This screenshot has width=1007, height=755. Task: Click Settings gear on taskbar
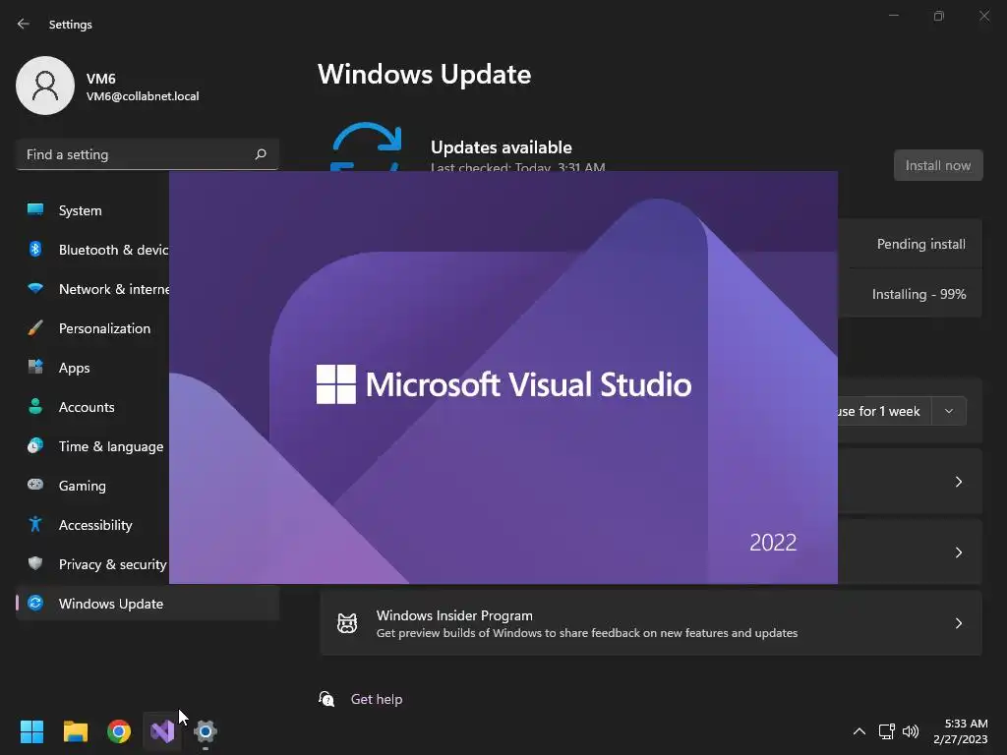(x=206, y=731)
